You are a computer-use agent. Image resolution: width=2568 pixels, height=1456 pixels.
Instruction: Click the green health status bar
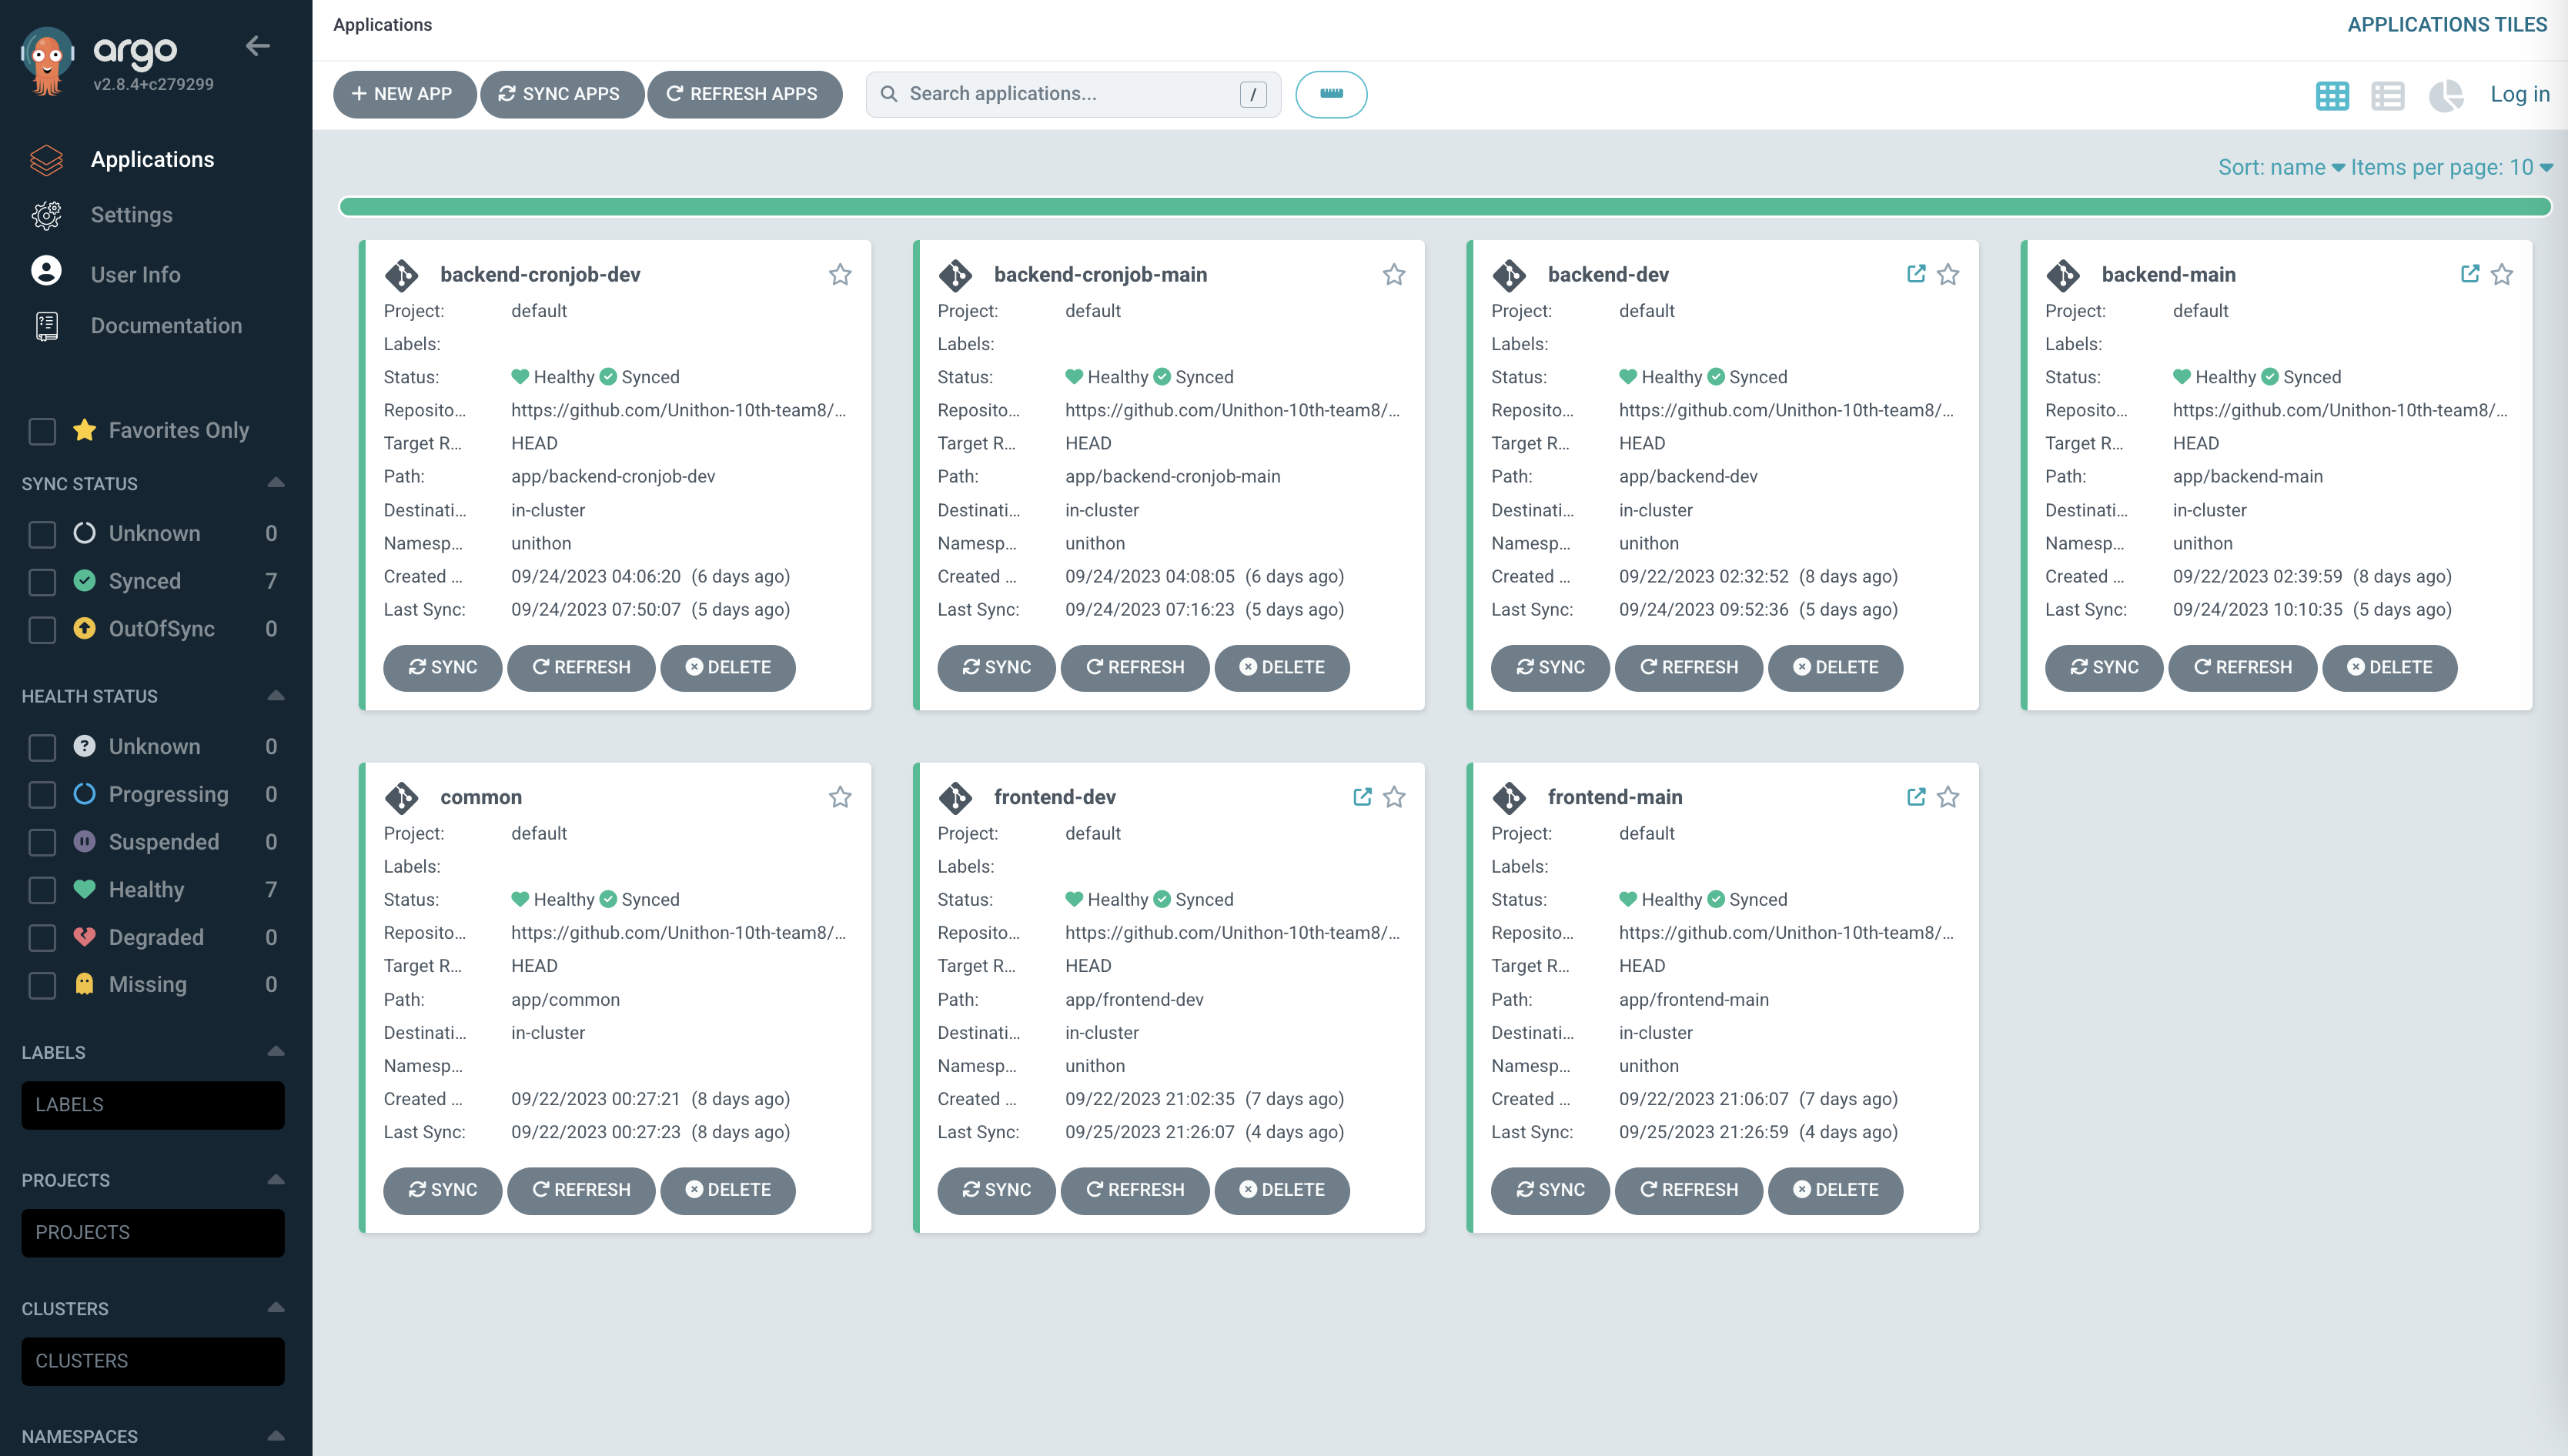[1444, 207]
